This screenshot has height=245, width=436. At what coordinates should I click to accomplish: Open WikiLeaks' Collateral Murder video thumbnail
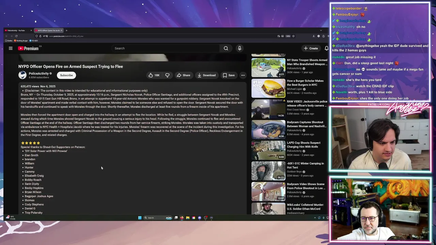point(268,209)
